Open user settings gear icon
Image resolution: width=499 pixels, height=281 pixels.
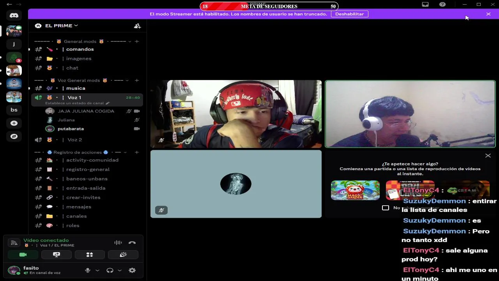click(132, 270)
